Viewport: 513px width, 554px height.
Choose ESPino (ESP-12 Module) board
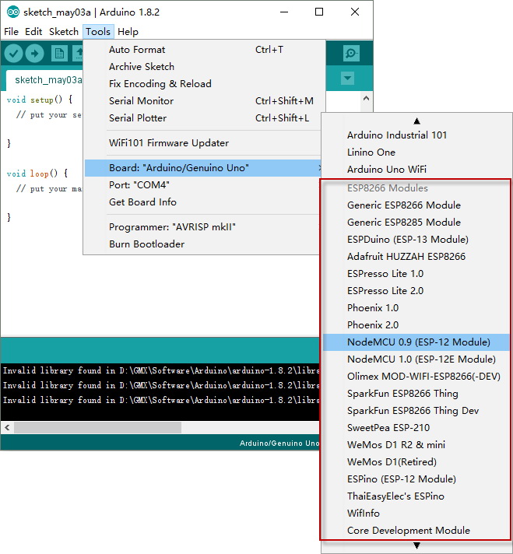pos(416,479)
